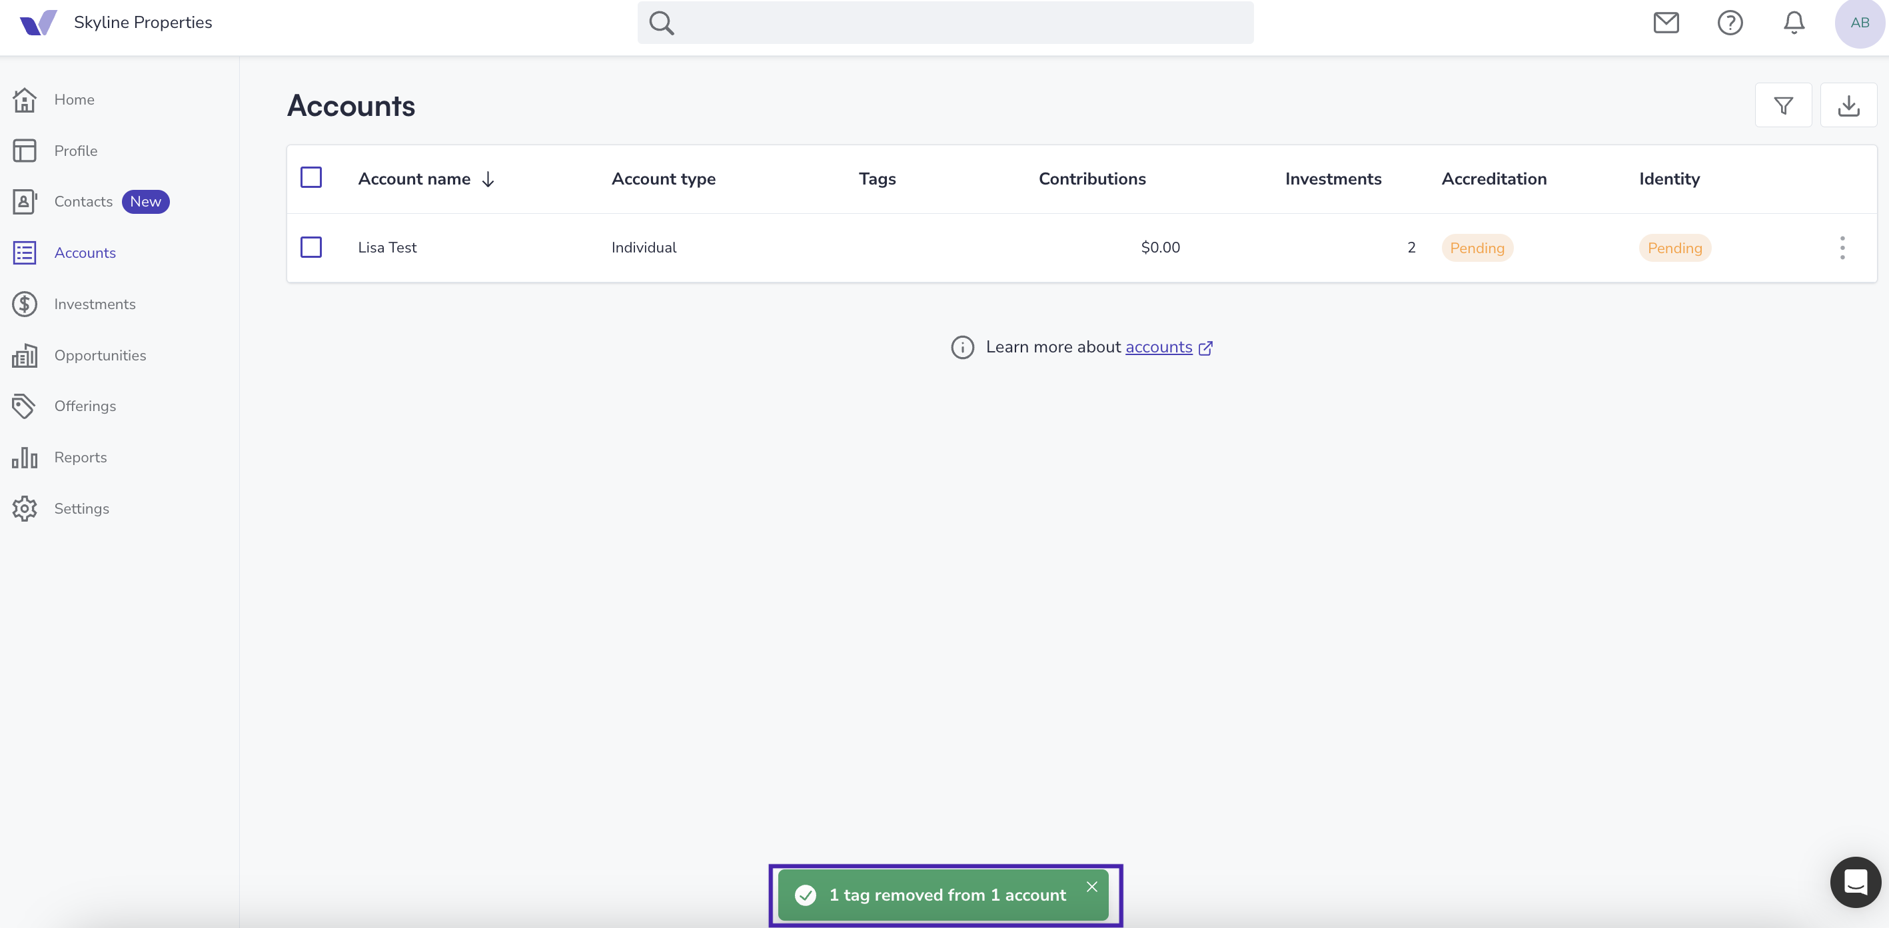
Task: Click the tag removed notification text
Action: pos(947,895)
